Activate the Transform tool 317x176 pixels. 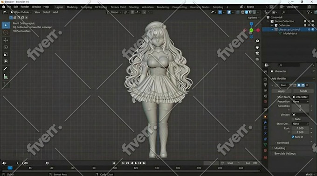[x=6, y=61]
